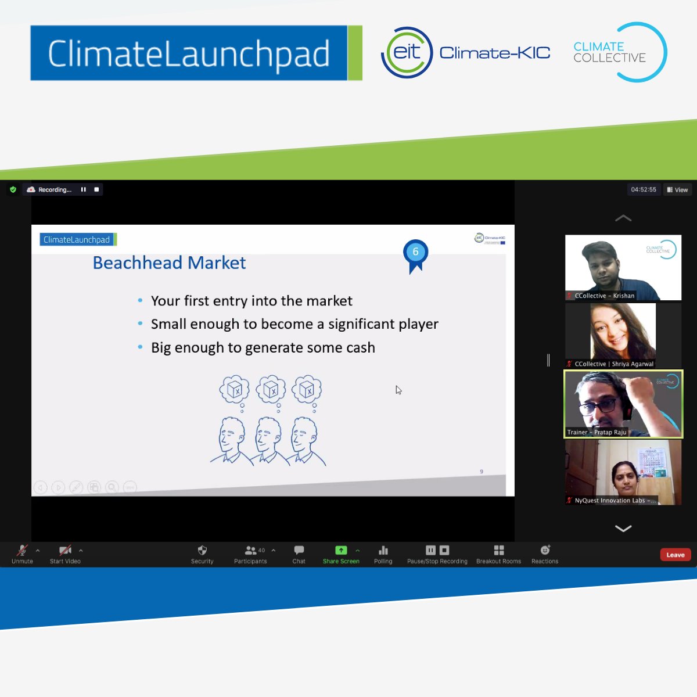Click bullet 'Your first entry into the market'
This screenshot has height=697, width=697.
(252, 301)
